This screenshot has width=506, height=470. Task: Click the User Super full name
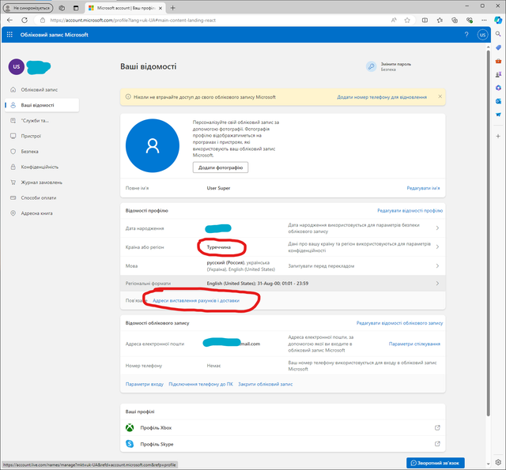click(x=218, y=188)
